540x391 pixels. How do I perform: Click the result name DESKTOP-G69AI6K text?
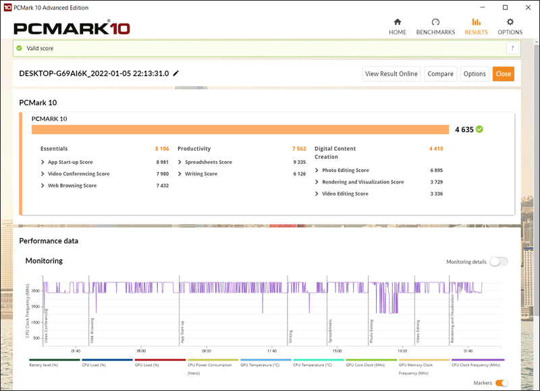pyautogui.click(x=94, y=73)
